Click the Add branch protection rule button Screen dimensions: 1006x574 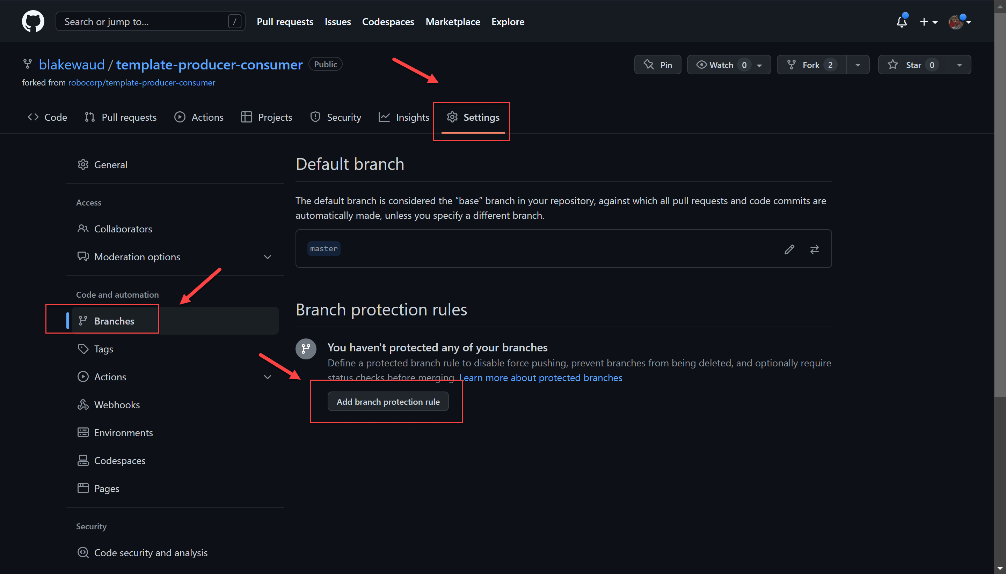tap(387, 402)
